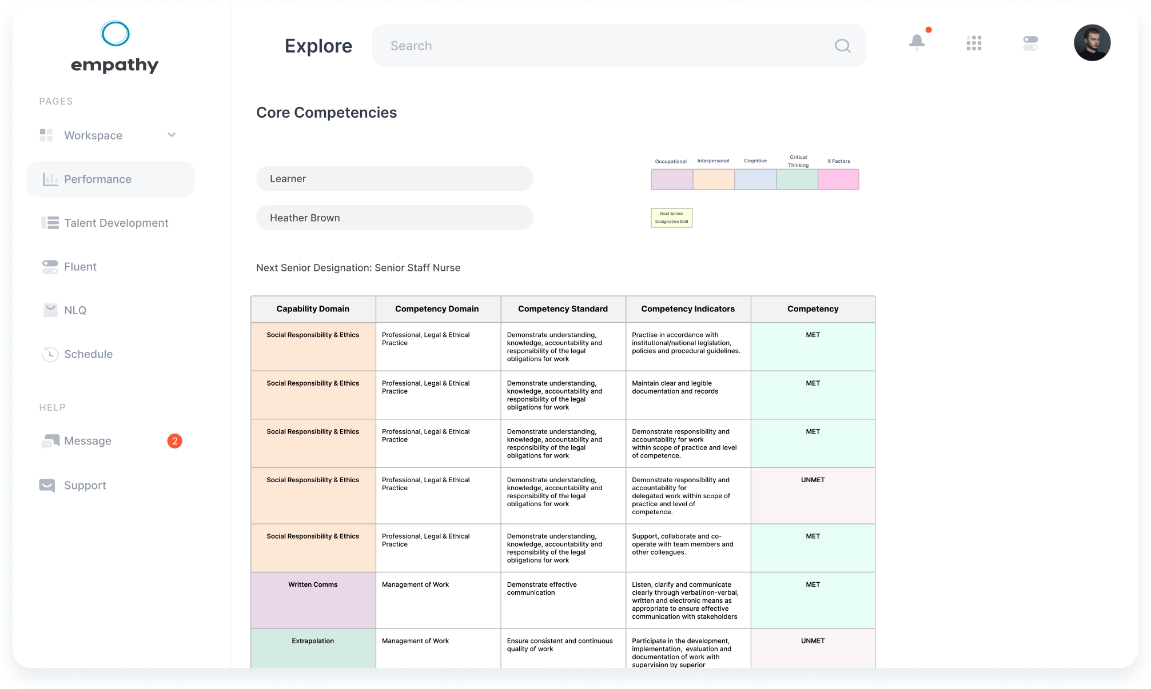The width and height of the screenshot is (1151, 689).
Task: Click the Search input field
Action: [618, 45]
